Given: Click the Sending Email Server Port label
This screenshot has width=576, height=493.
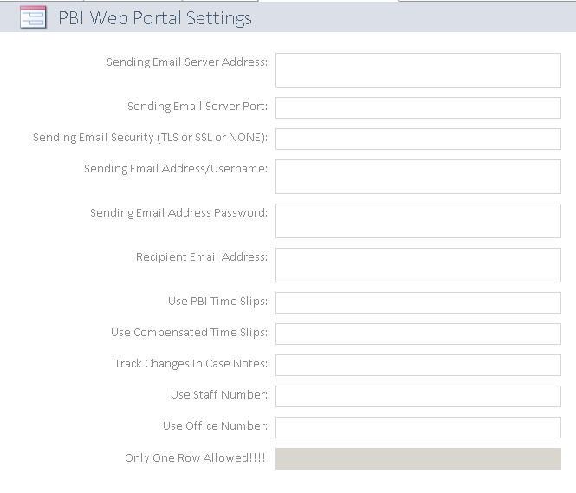Looking at the screenshot, I should pyautogui.click(x=197, y=107).
